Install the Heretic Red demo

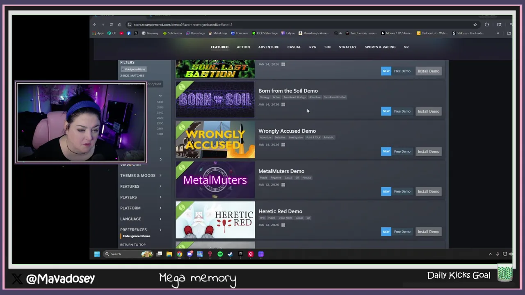(x=428, y=231)
